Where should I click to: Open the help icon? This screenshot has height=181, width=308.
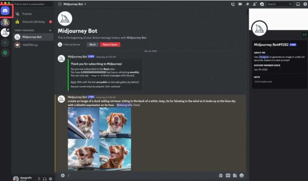(304, 4)
